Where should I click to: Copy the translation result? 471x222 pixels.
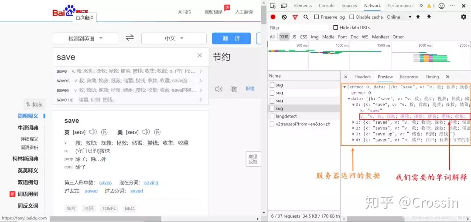click(x=234, y=89)
